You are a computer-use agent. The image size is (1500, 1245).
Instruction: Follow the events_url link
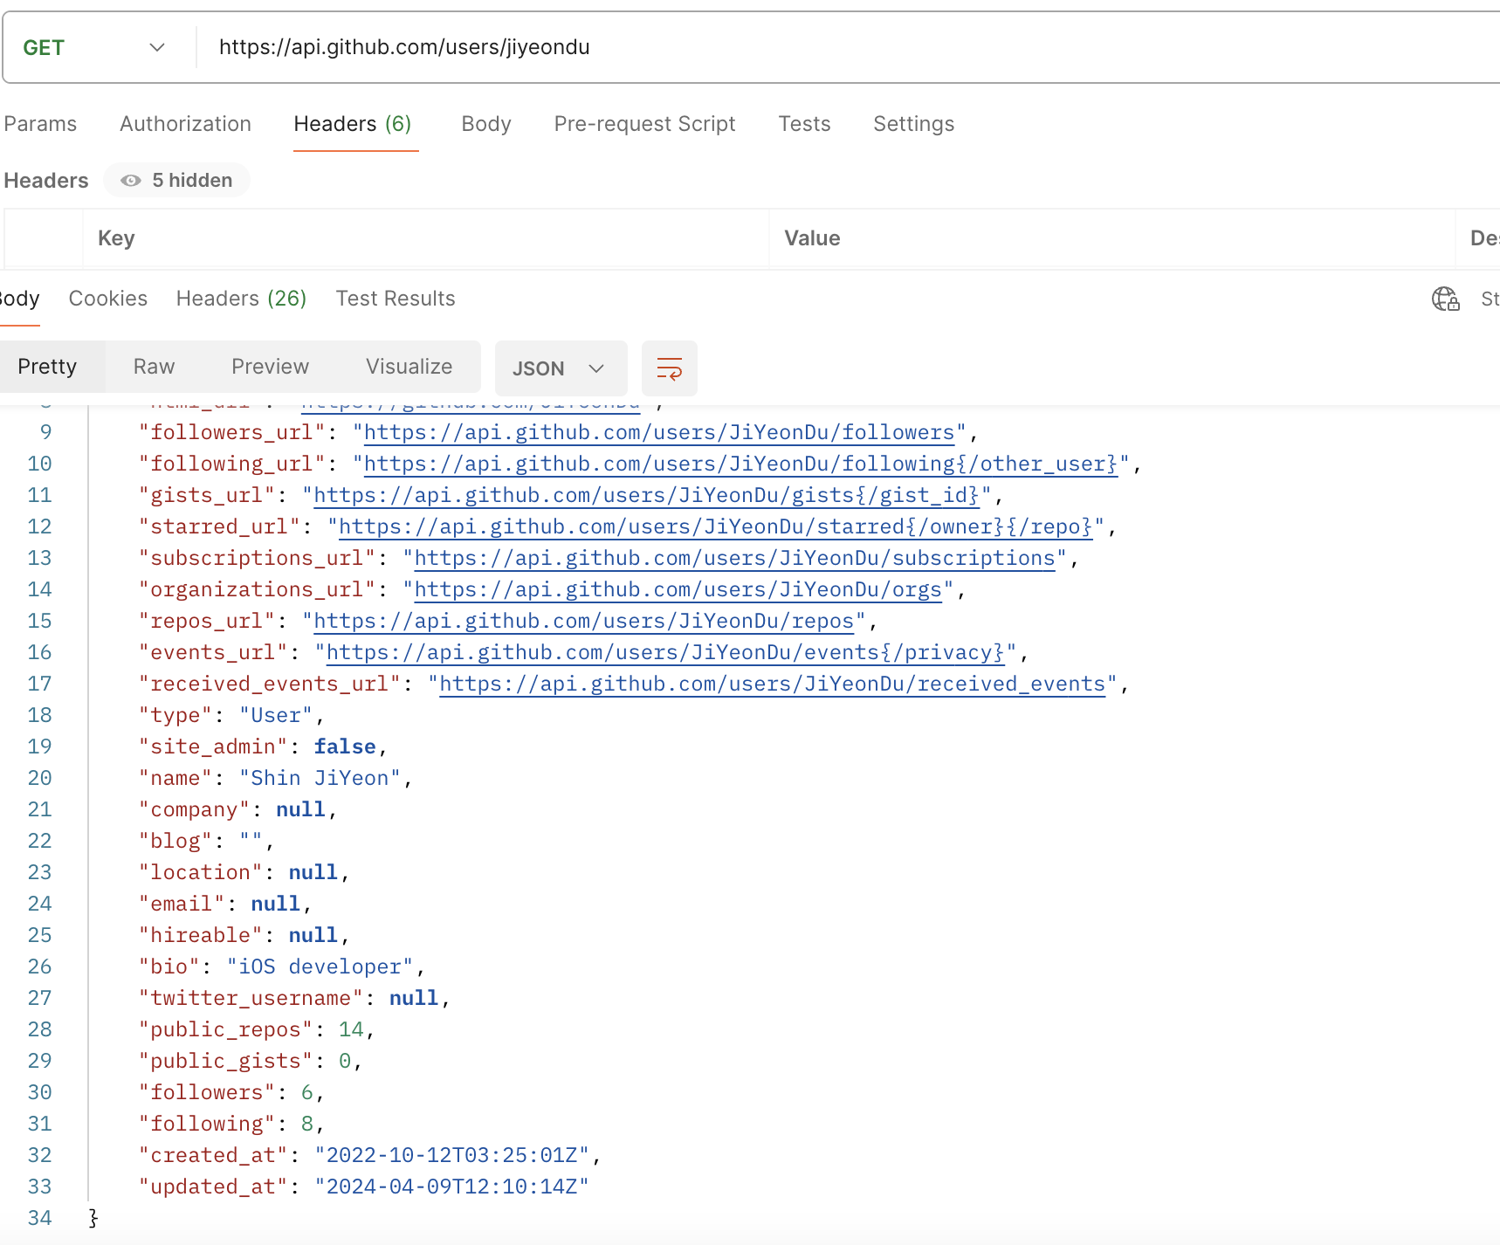pos(665,652)
